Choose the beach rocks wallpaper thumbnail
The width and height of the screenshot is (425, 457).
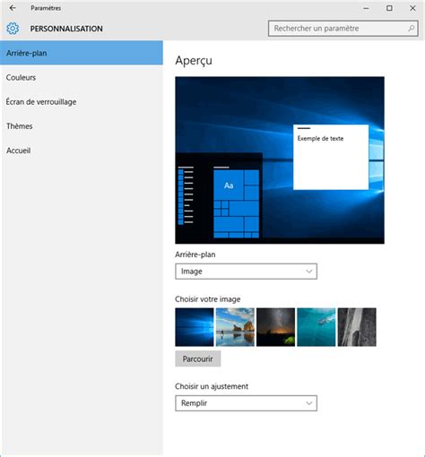235,327
